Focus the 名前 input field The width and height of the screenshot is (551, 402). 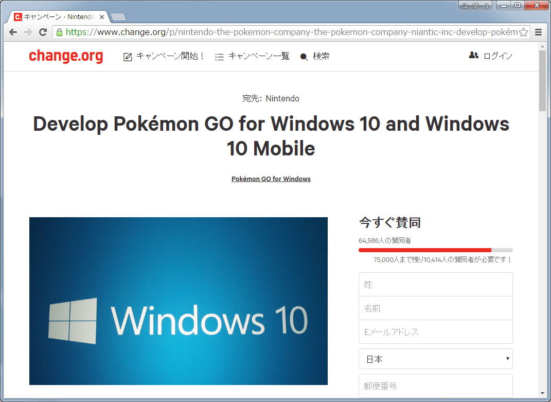[435, 308]
